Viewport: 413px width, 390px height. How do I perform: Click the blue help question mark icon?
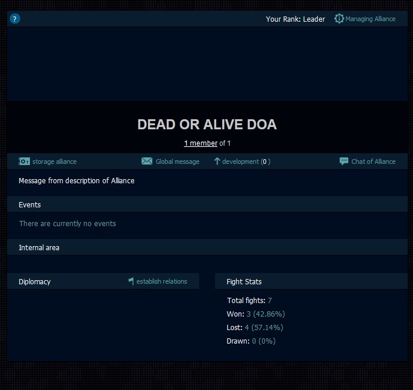[15, 19]
